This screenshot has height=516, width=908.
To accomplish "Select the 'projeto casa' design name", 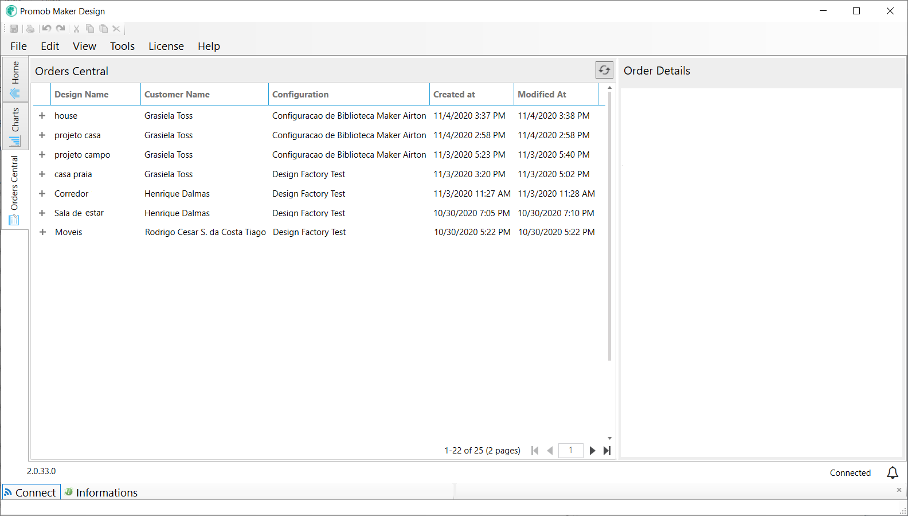I will coord(77,135).
